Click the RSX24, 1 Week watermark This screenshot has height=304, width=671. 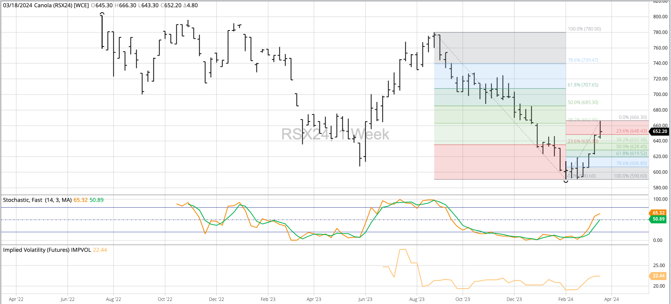tap(335, 134)
